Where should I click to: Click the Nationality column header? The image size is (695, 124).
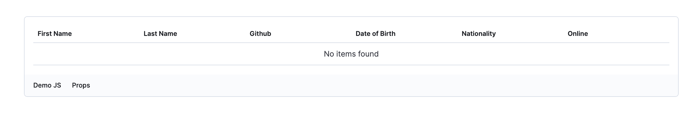coord(478,34)
